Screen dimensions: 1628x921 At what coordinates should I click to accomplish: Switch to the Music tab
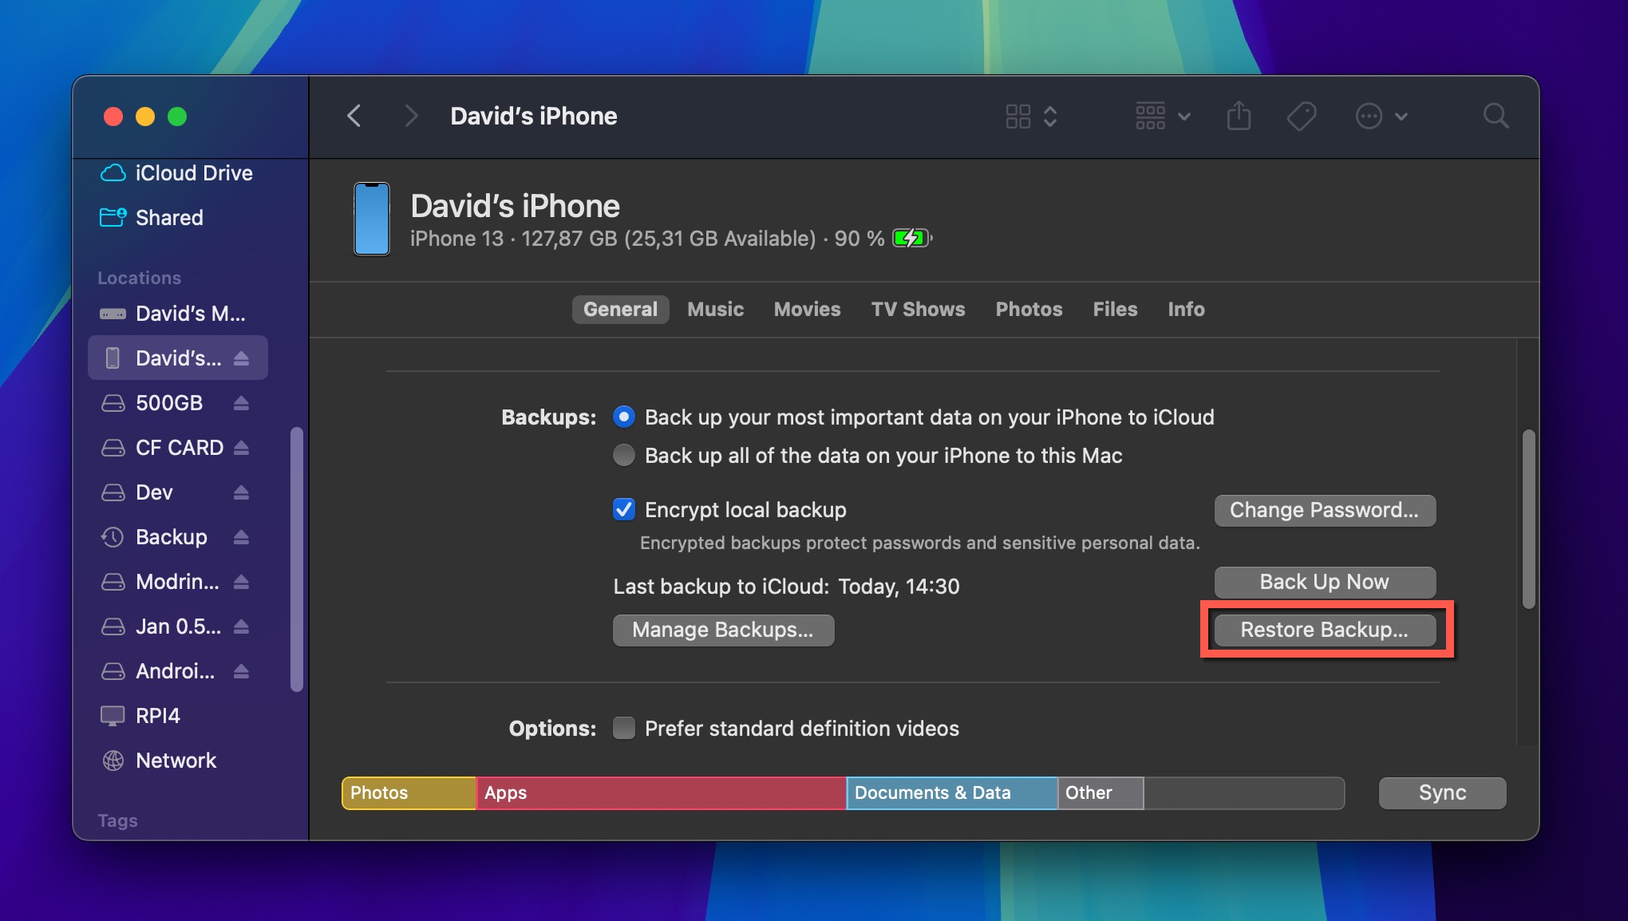[715, 310]
